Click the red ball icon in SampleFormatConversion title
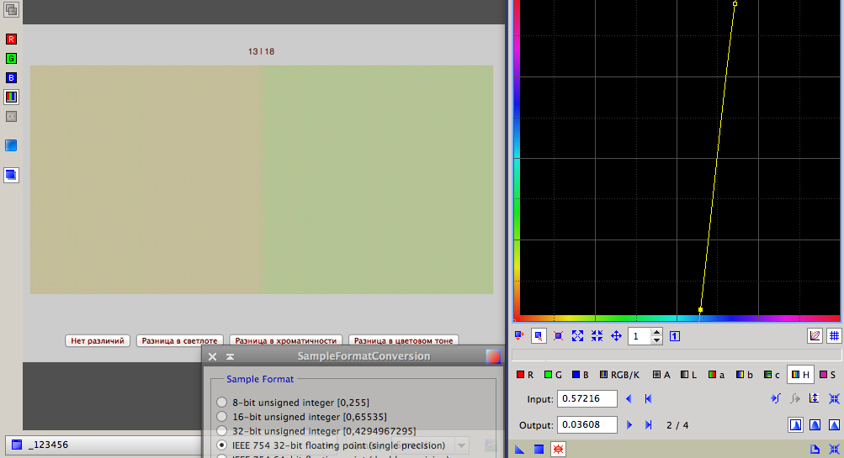 [x=493, y=356]
